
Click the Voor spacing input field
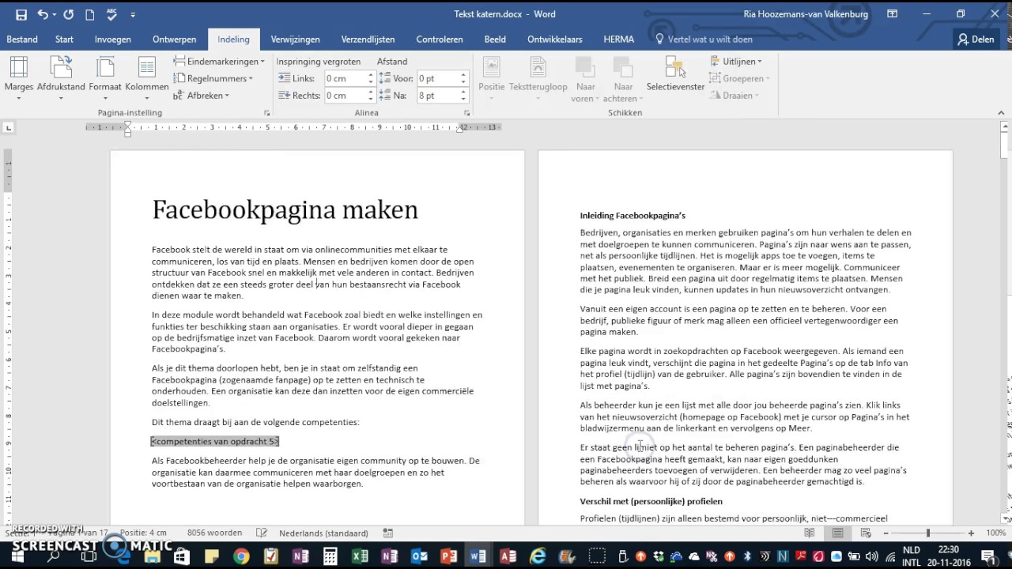tap(437, 78)
